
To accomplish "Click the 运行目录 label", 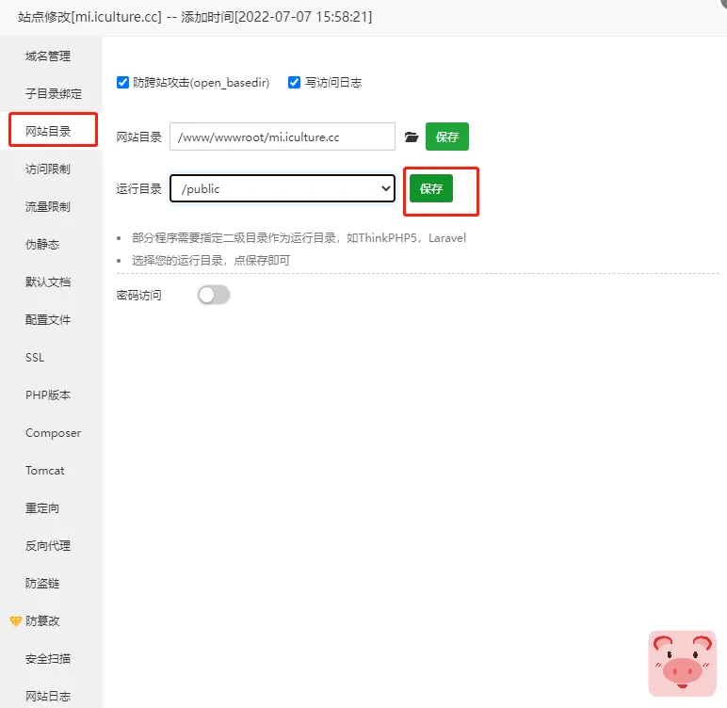I will pyautogui.click(x=139, y=188).
